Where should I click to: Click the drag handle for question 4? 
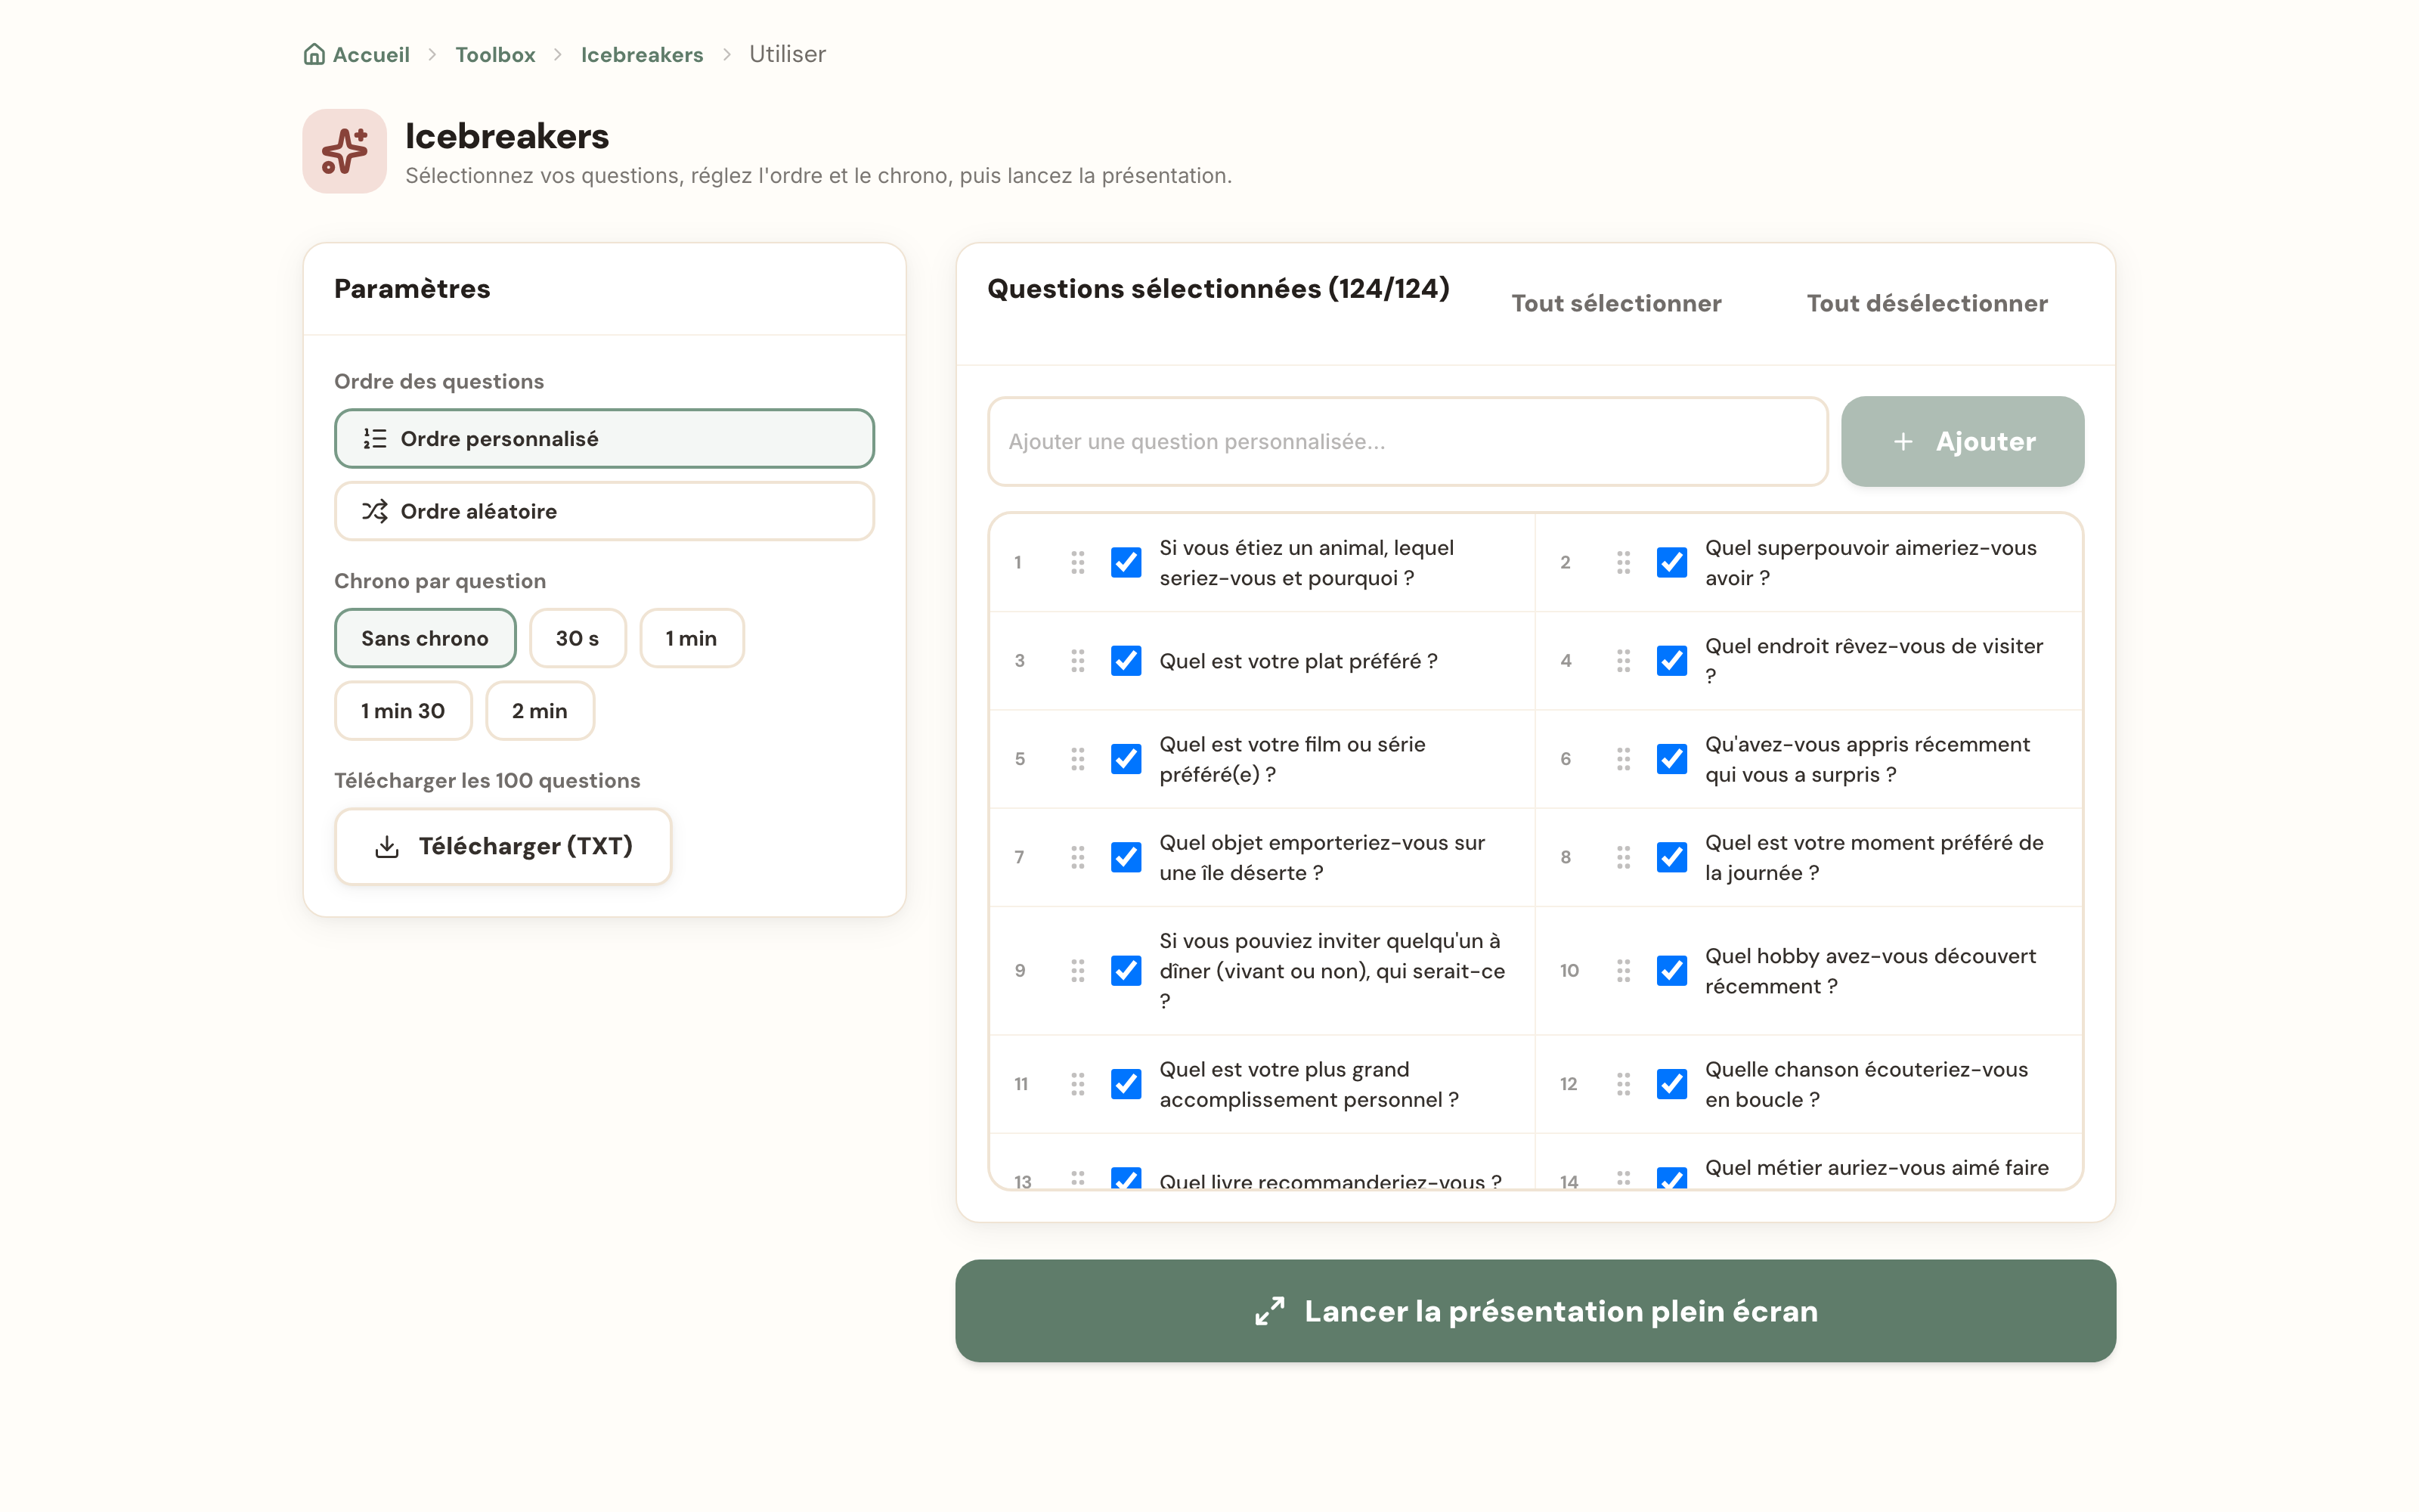click(x=1623, y=661)
